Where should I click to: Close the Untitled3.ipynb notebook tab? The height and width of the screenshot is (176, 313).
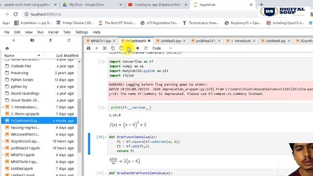(184, 41)
